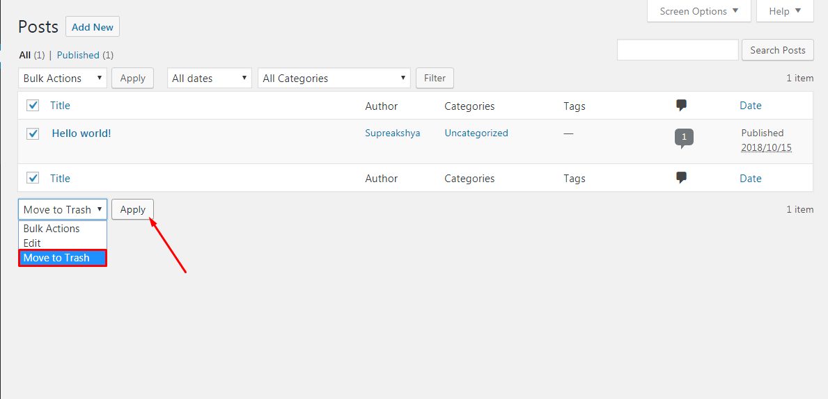
Task: Filter by Uncategorized category
Action: pyautogui.click(x=476, y=133)
